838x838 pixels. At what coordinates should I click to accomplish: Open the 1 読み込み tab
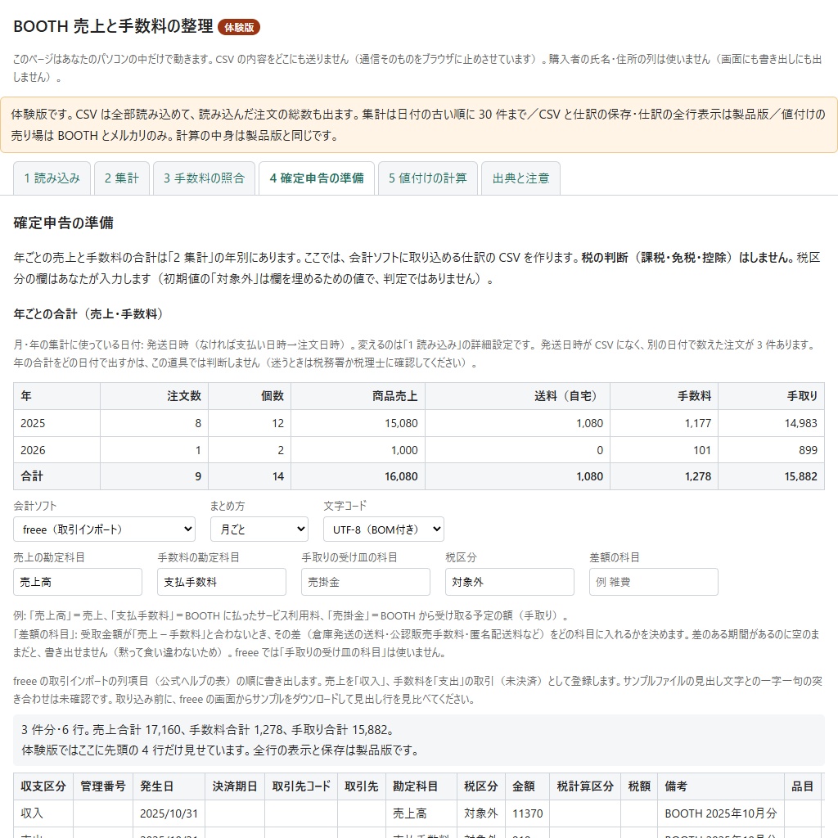click(x=52, y=178)
